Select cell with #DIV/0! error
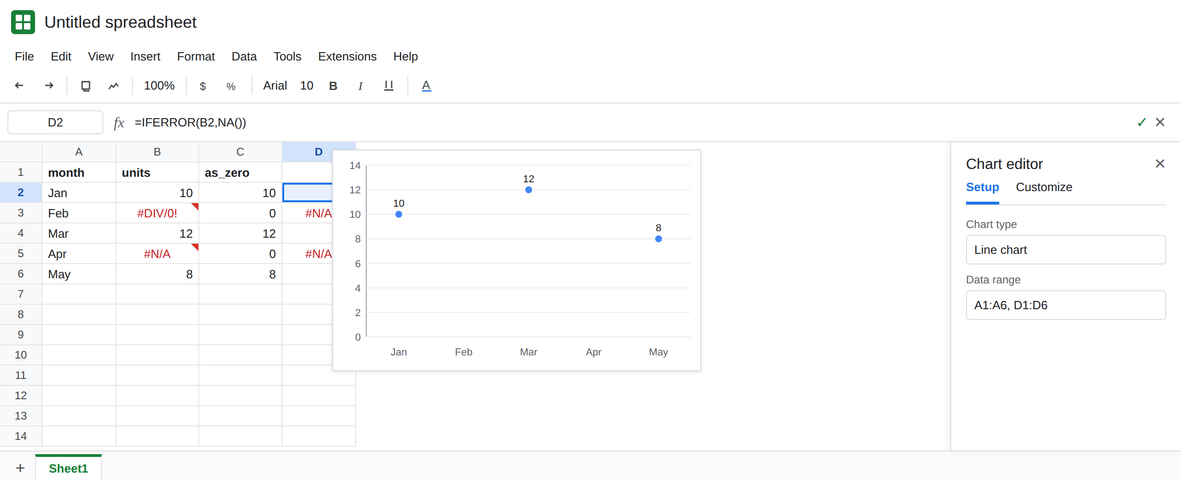The width and height of the screenshot is (1181, 480). [157, 213]
